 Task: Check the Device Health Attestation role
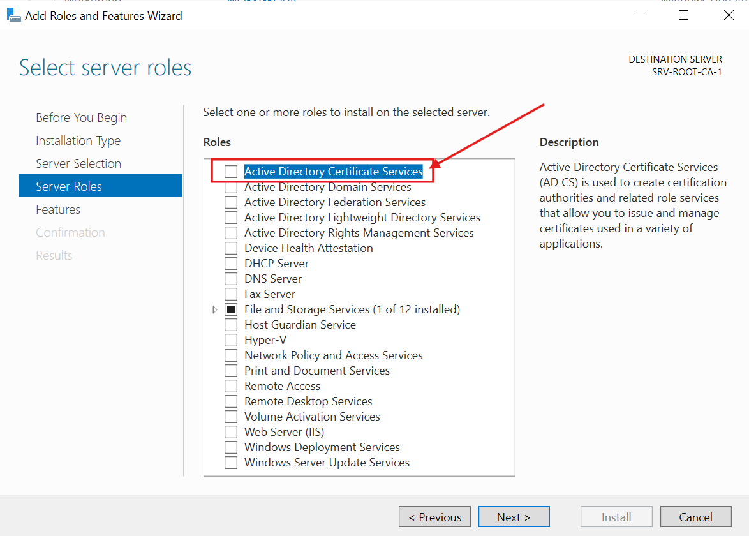click(231, 248)
